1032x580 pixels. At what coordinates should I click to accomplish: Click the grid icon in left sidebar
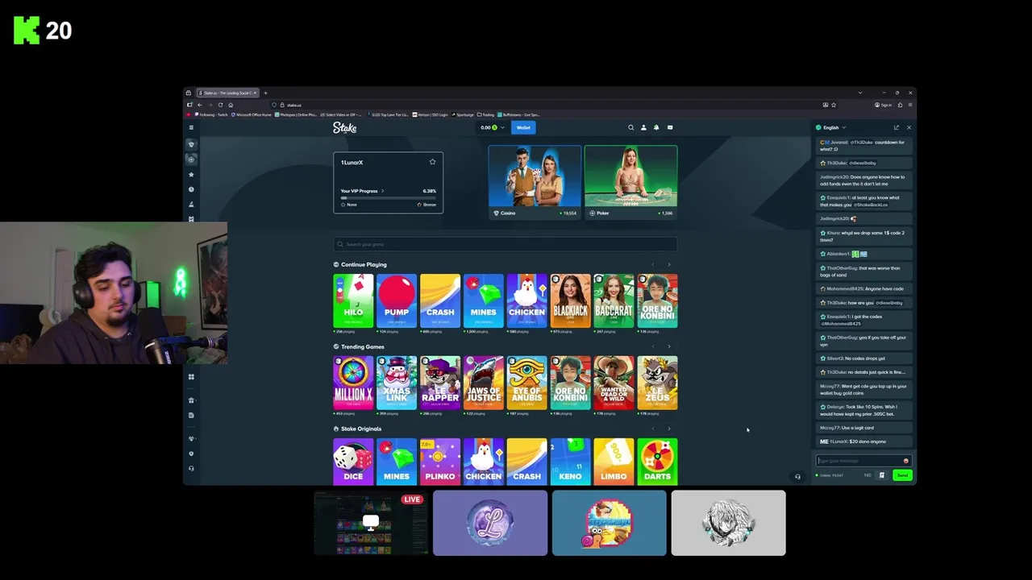click(x=191, y=377)
